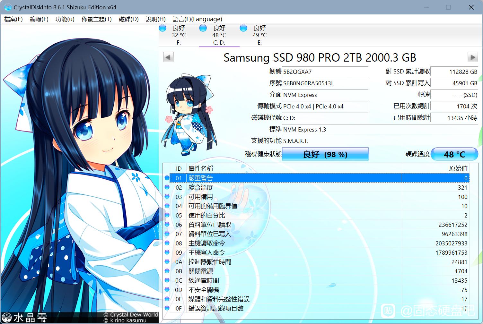Open the 檔案(F) menu
This screenshot has height=324, width=483.
13,19
